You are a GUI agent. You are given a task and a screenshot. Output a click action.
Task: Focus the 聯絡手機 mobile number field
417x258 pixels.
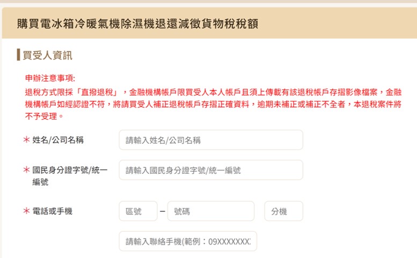[x=188, y=241]
